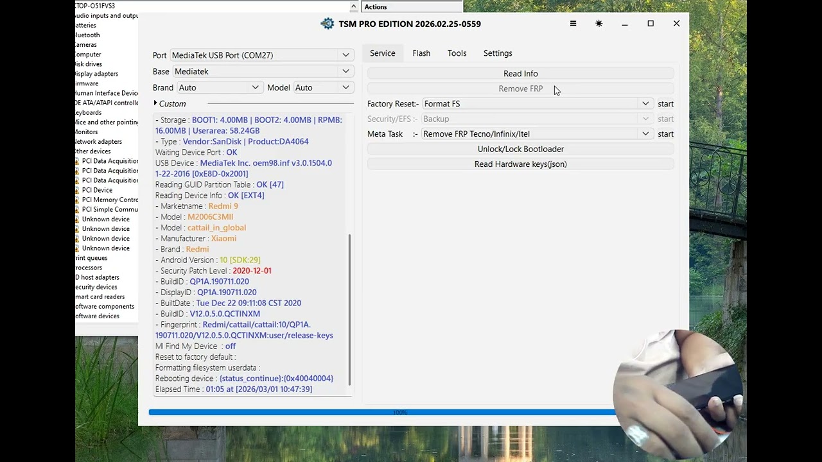The height and width of the screenshot is (462, 822).
Task: Select PCI Simple Communications in Device Manager
Action: point(110,209)
